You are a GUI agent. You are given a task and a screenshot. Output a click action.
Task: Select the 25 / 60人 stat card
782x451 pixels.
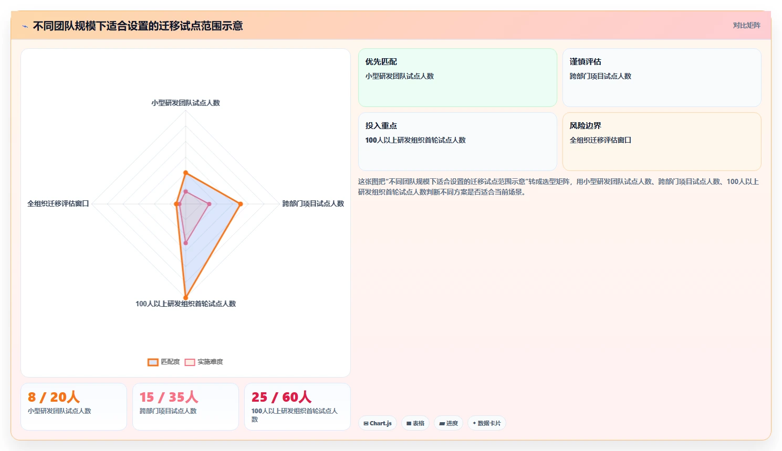tap(297, 406)
